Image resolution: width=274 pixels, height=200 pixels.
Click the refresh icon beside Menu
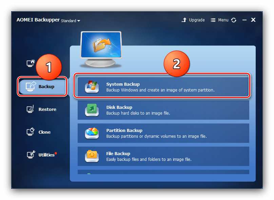point(234,20)
